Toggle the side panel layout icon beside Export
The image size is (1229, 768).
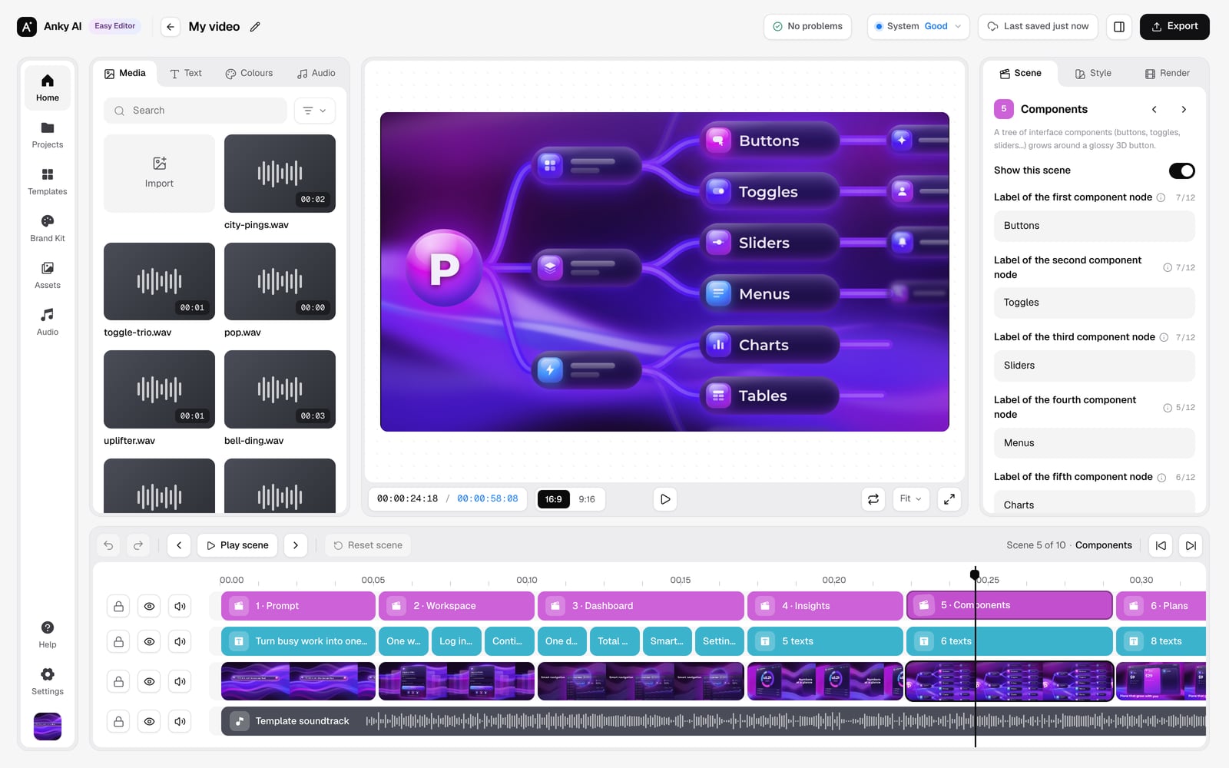click(1119, 27)
